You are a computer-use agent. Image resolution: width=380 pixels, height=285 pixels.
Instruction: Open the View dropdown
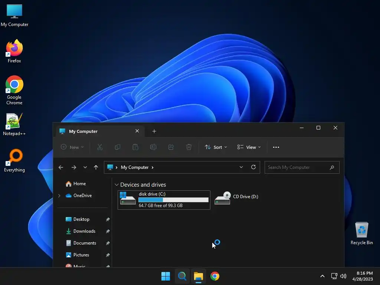click(249, 147)
